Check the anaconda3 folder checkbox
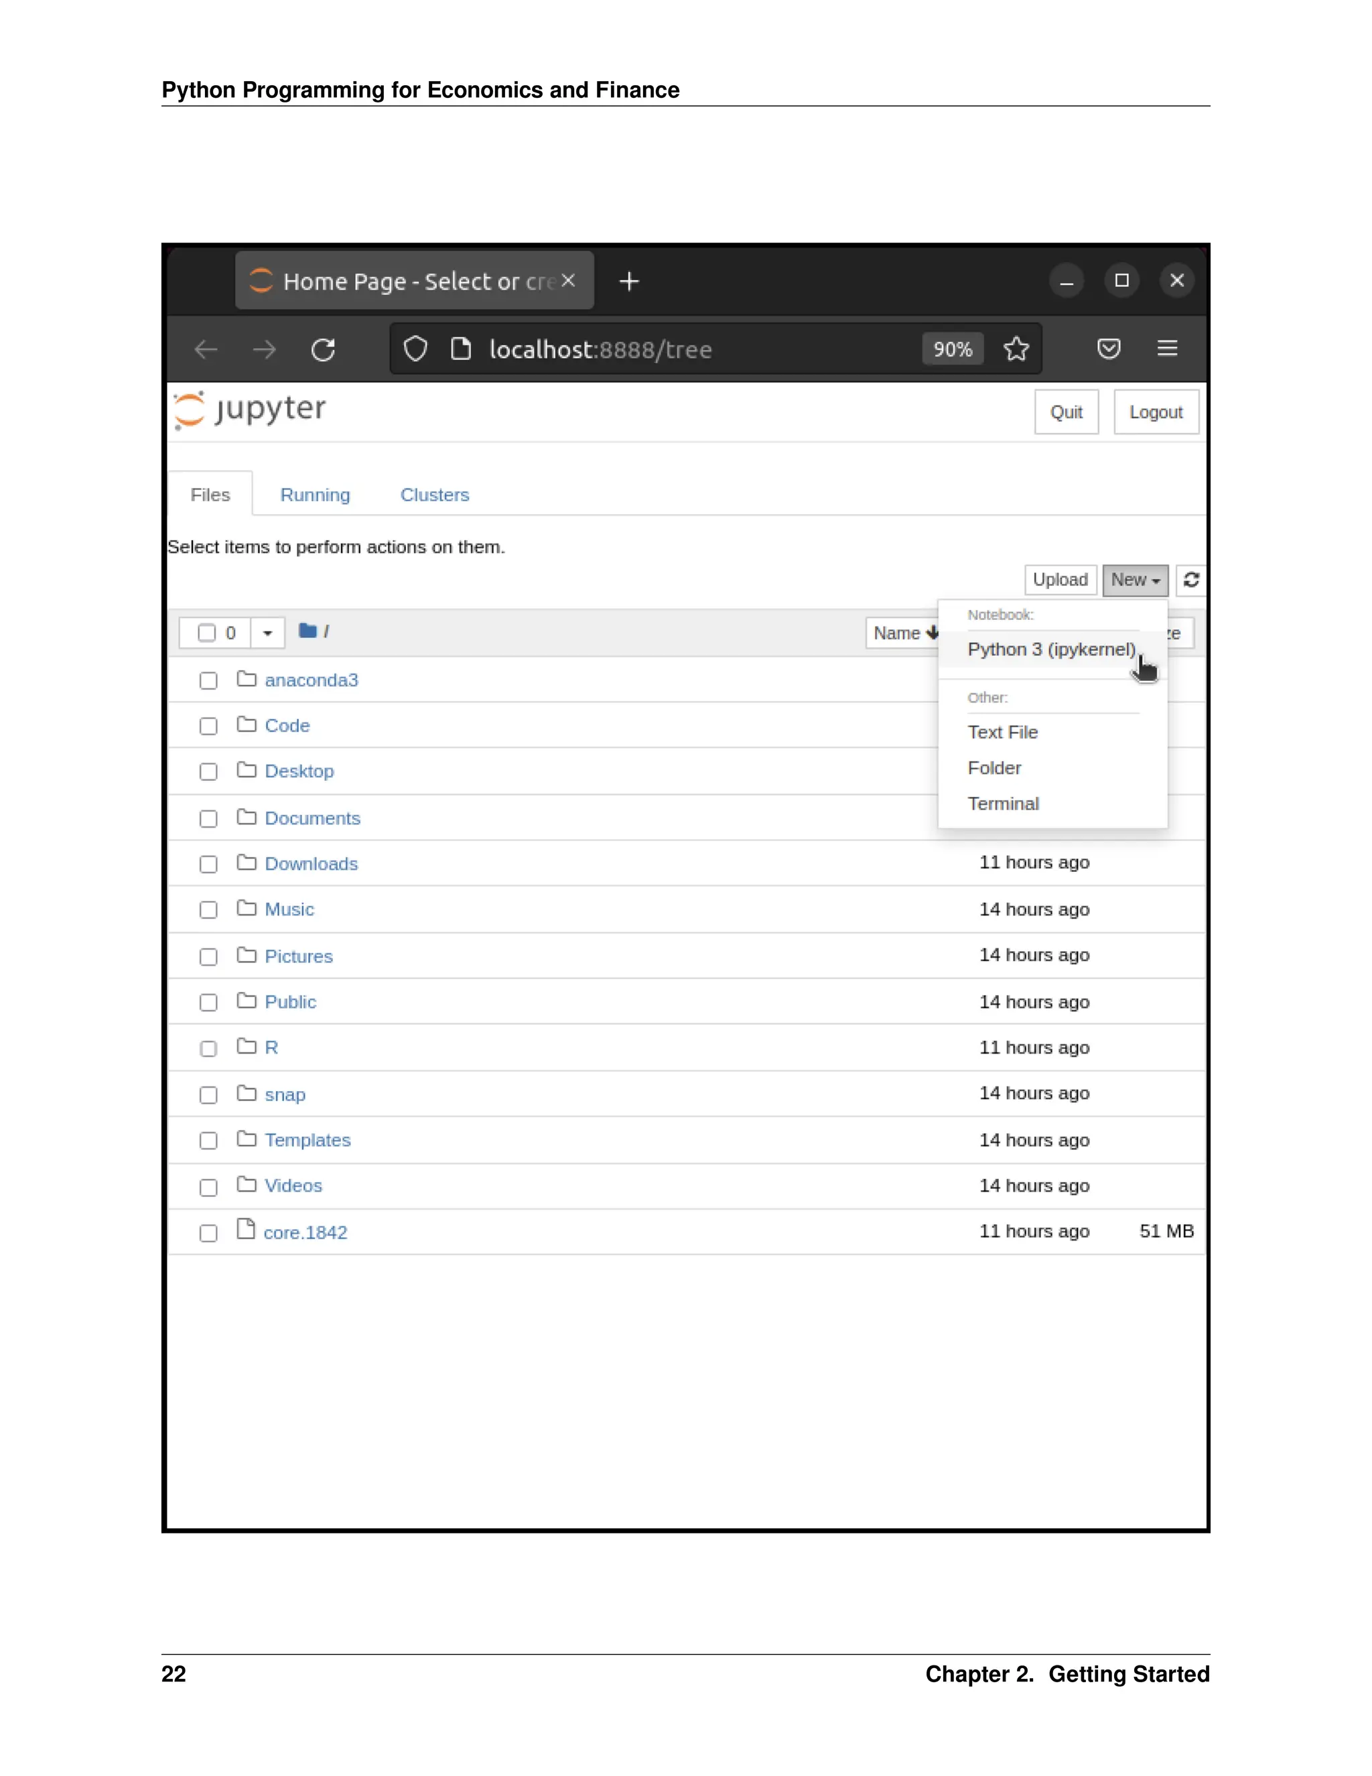The width and height of the screenshot is (1372, 1776). click(x=208, y=681)
